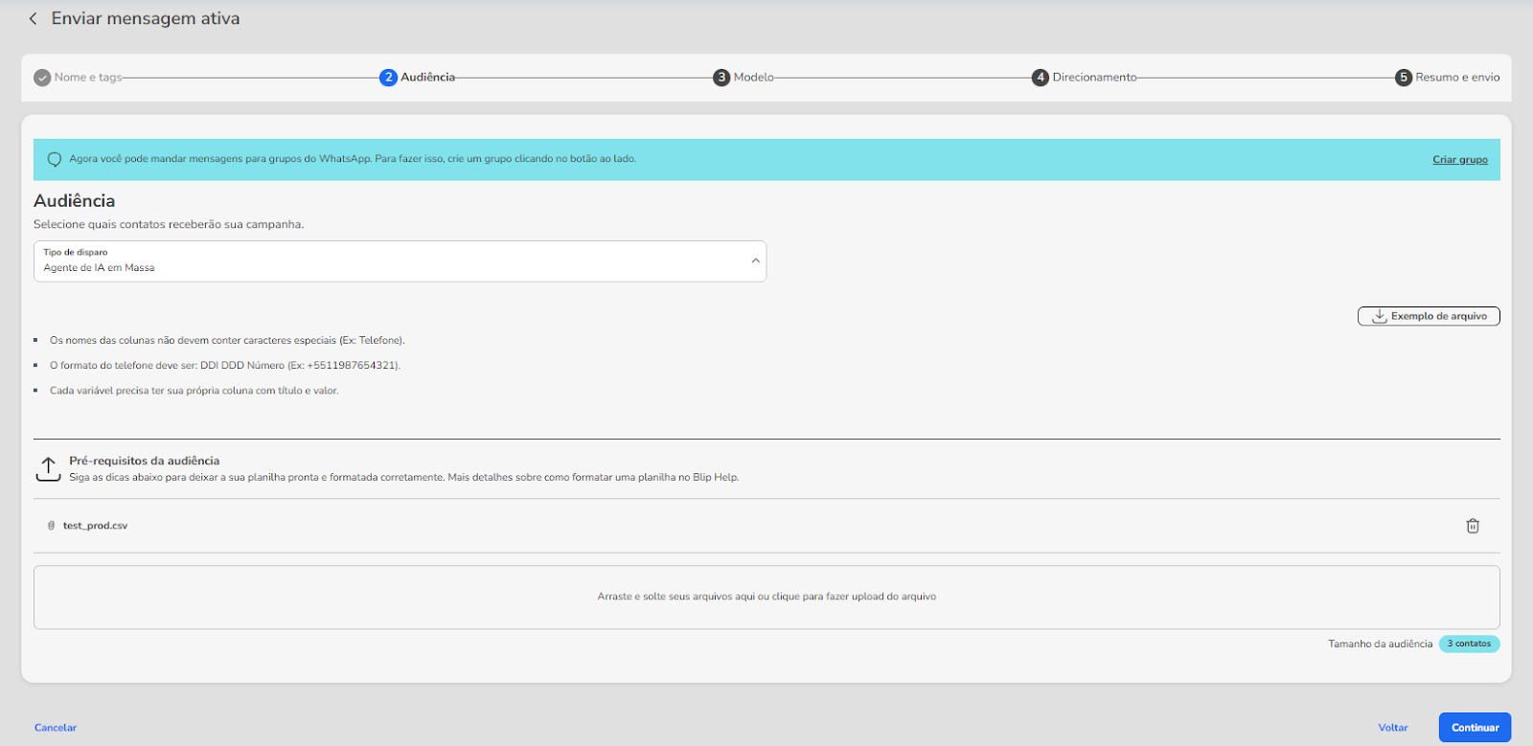This screenshot has width=1533, height=746.
Task: Click Cancelar at the bottom left
Action: [56, 728]
